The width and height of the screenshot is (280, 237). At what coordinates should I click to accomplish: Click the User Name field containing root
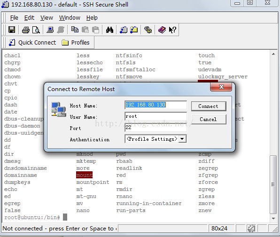click(156, 116)
